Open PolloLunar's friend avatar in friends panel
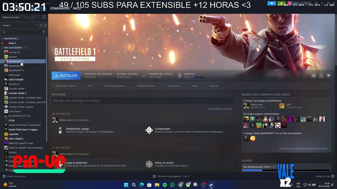Screen dimensions: 337x189 click(x=246, y=106)
